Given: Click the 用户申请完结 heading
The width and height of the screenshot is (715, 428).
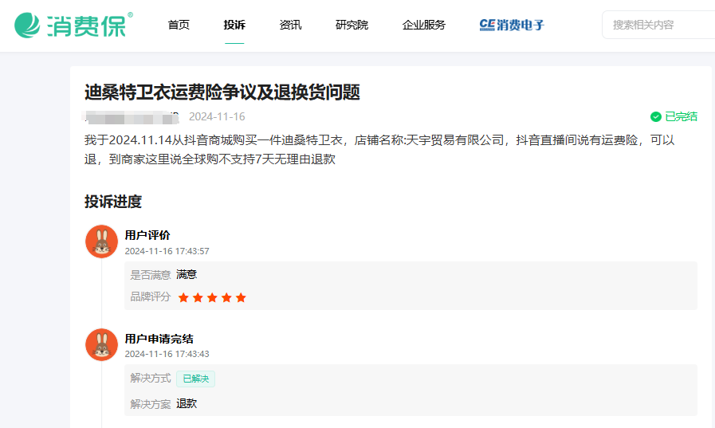Looking at the screenshot, I should coord(159,339).
